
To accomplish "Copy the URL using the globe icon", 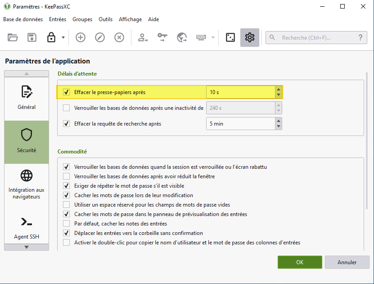I will coord(182,37).
